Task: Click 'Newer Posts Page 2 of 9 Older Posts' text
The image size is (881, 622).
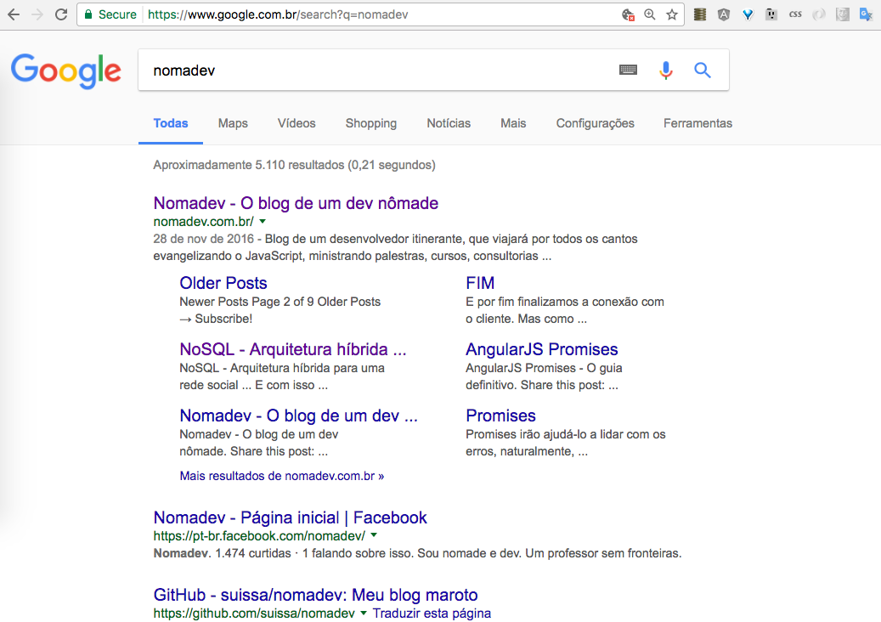Action: [x=280, y=302]
